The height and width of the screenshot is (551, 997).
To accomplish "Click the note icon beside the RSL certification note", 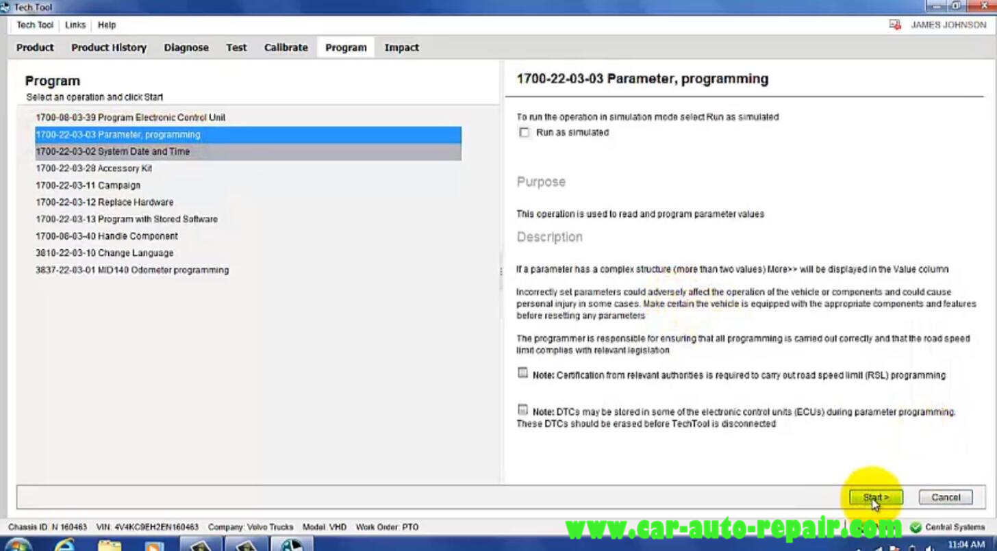I will tap(522, 374).
